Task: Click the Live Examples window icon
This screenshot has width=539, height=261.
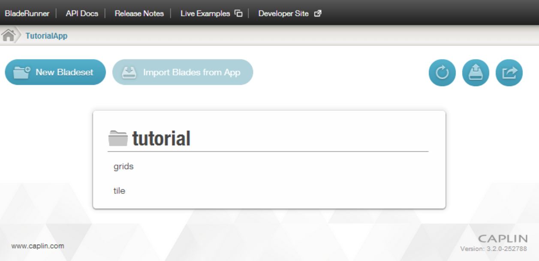Action: coord(238,13)
